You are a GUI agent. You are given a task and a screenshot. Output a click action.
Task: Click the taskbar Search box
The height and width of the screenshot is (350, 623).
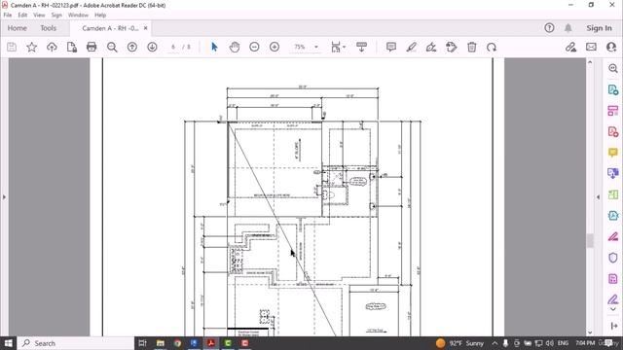pyautogui.click(x=76, y=343)
